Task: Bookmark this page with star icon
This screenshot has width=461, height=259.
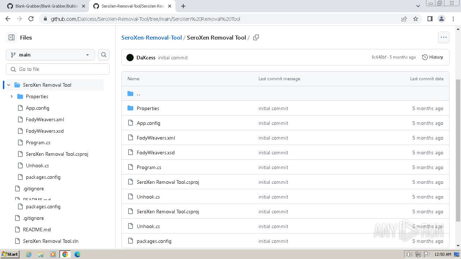Action: [x=416, y=19]
